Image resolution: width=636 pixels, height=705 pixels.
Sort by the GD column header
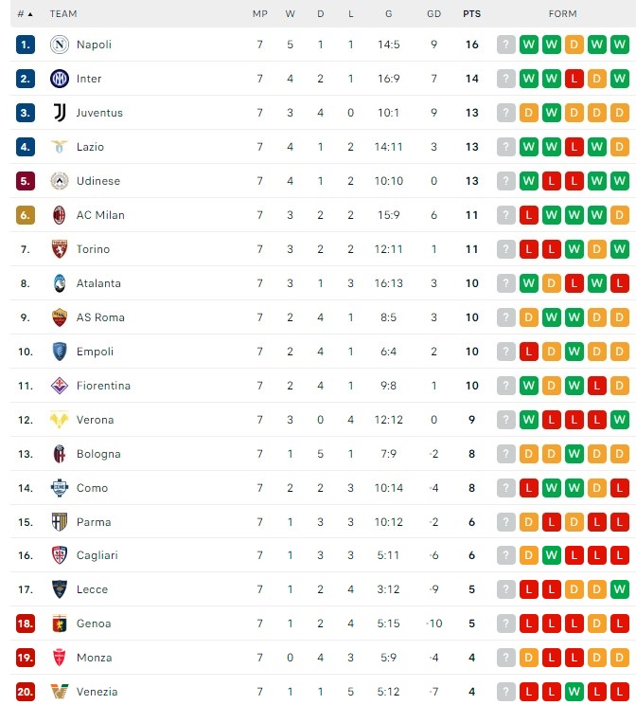pos(433,14)
